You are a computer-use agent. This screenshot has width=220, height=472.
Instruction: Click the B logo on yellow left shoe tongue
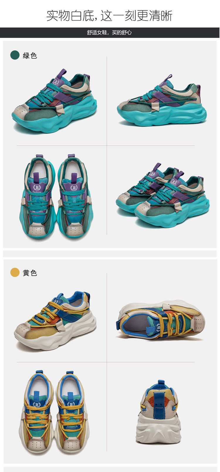[36, 405]
